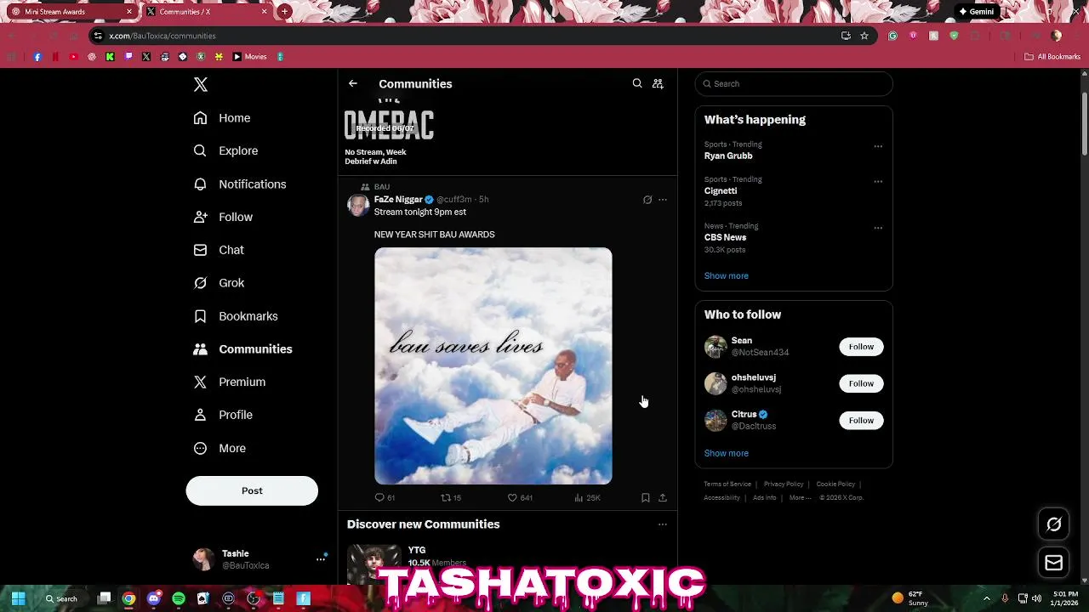Open the Tashie account switcher dots
Screen dimensions: 1089x612
pos(322,558)
